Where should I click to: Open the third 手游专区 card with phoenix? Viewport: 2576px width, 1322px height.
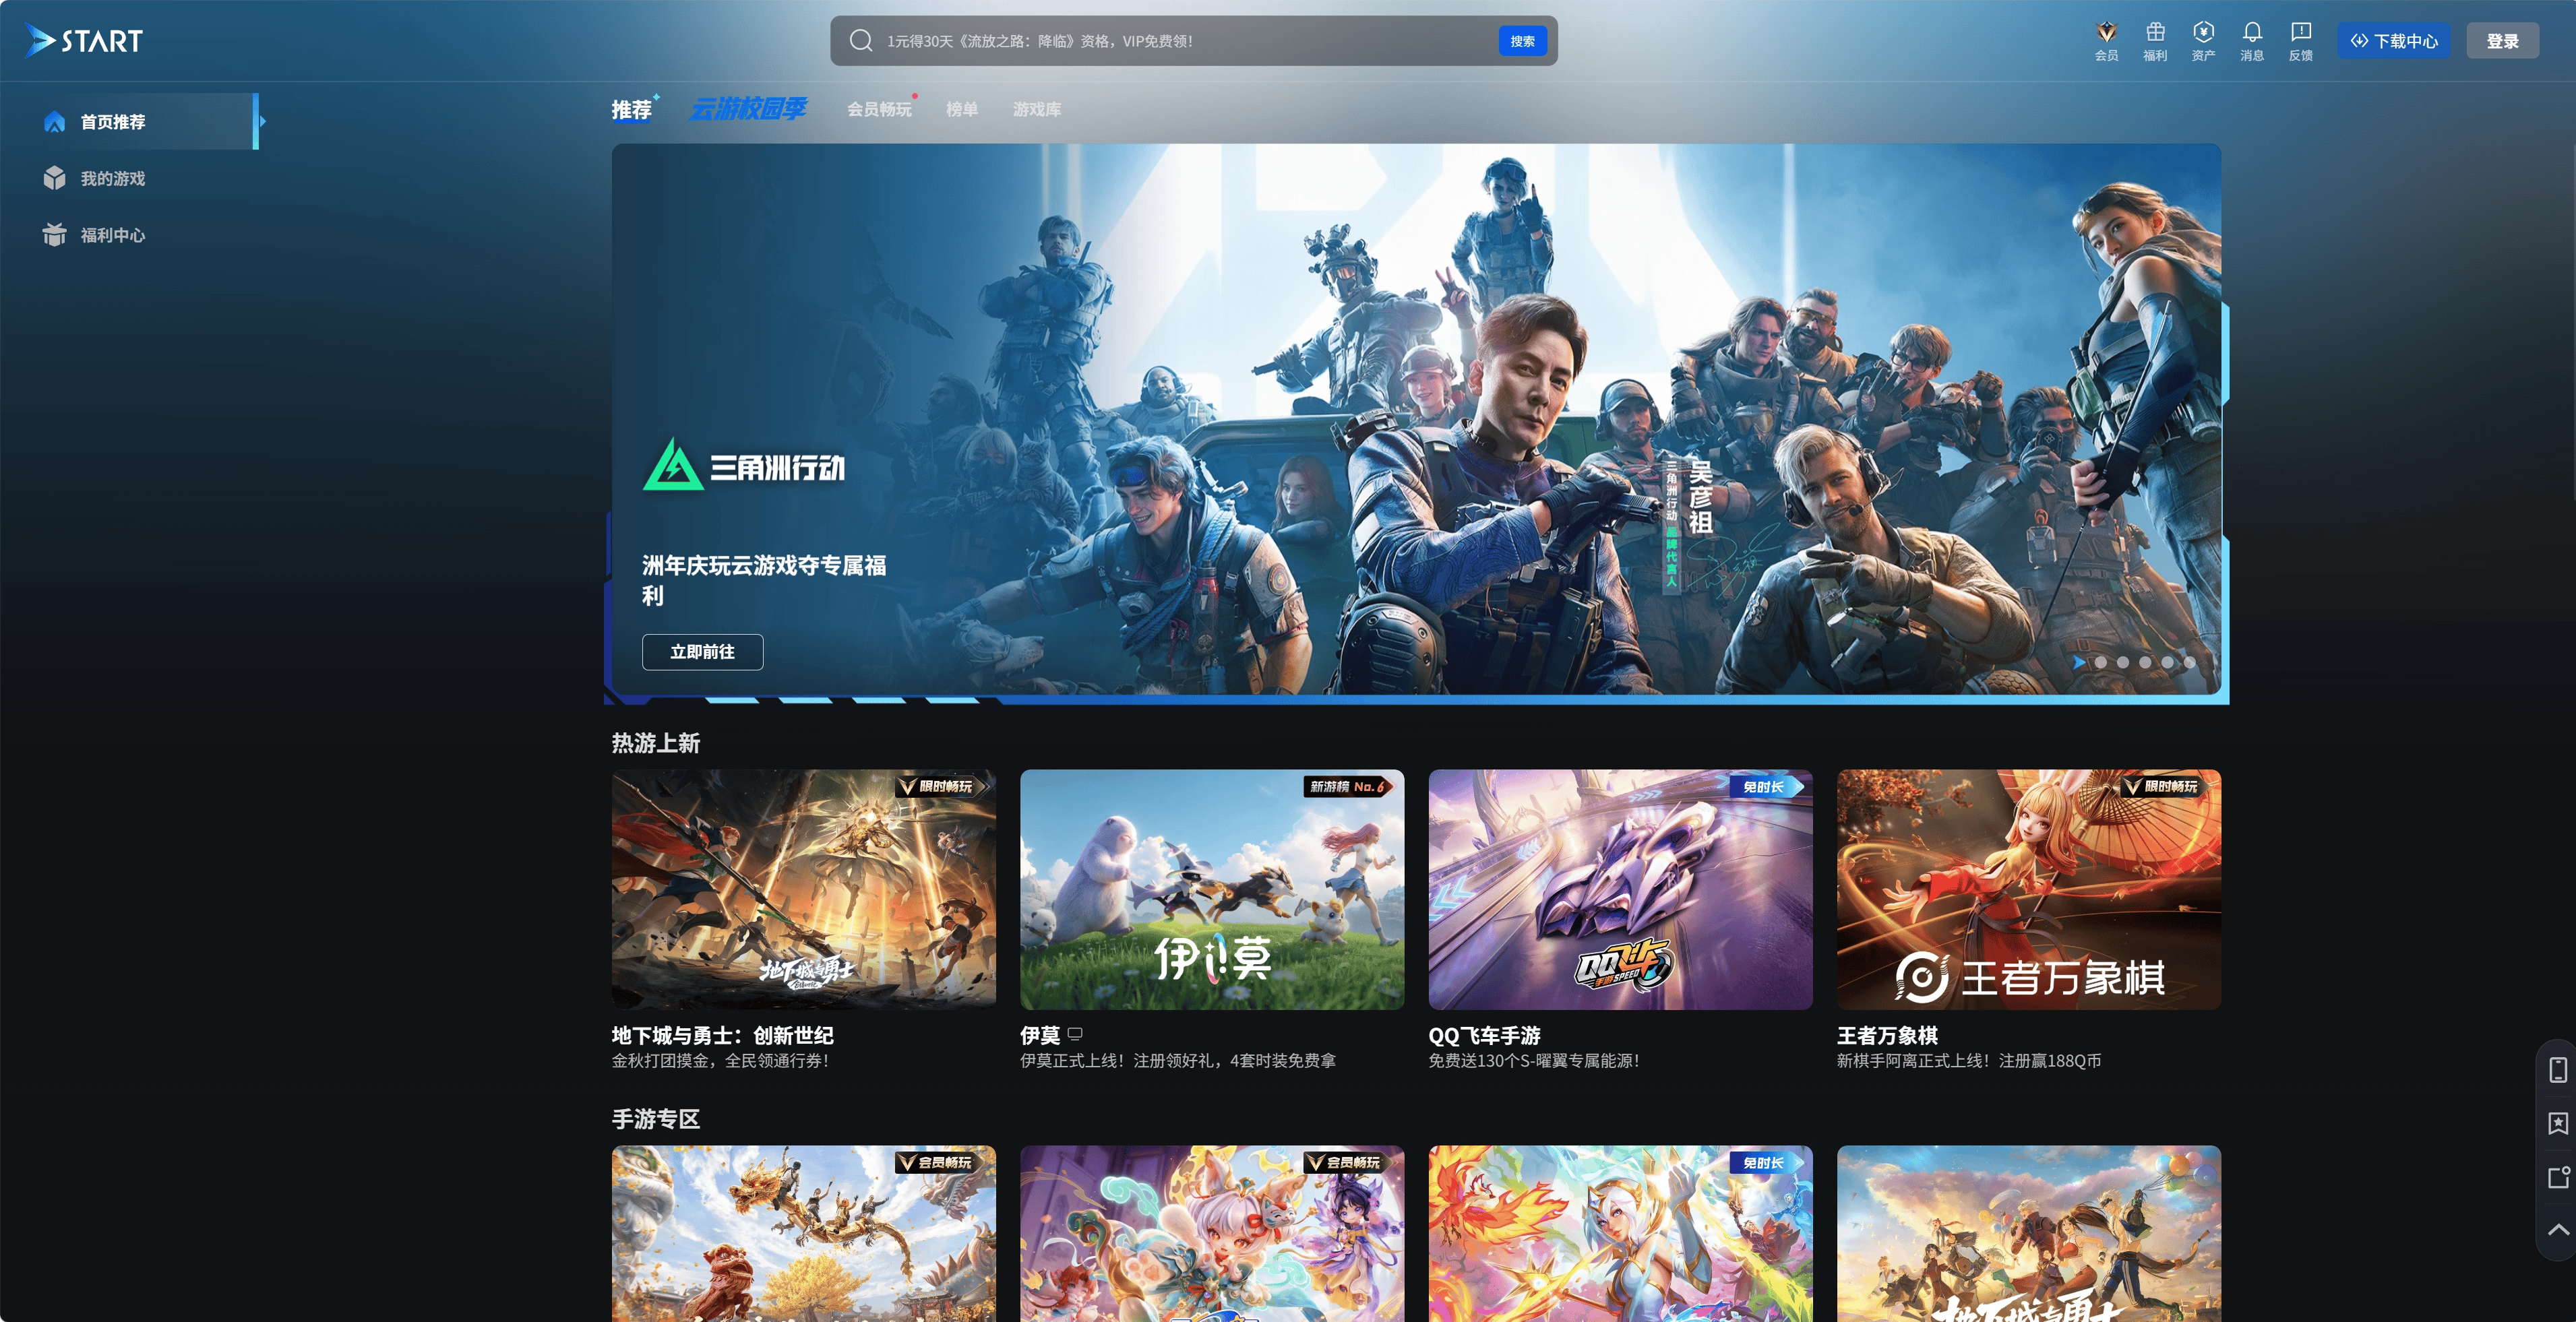(x=1621, y=1234)
